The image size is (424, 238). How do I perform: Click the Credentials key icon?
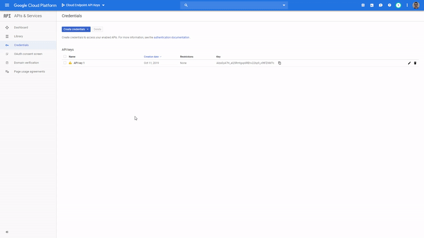pyautogui.click(x=7, y=45)
